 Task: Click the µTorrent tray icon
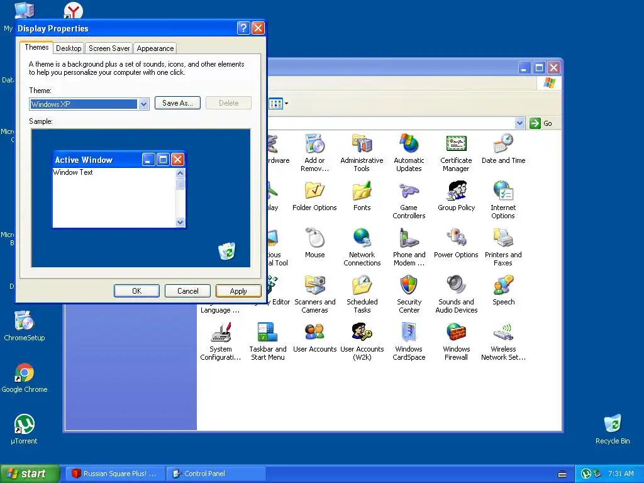tap(586, 474)
